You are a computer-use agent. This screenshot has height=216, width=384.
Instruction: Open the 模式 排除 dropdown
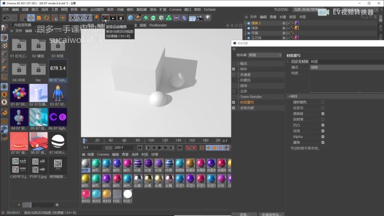(x=347, y=67)
